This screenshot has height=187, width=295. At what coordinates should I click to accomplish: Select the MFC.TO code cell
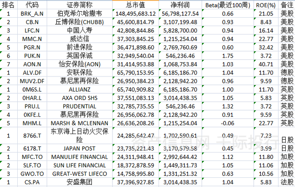[x=32, y=157]
